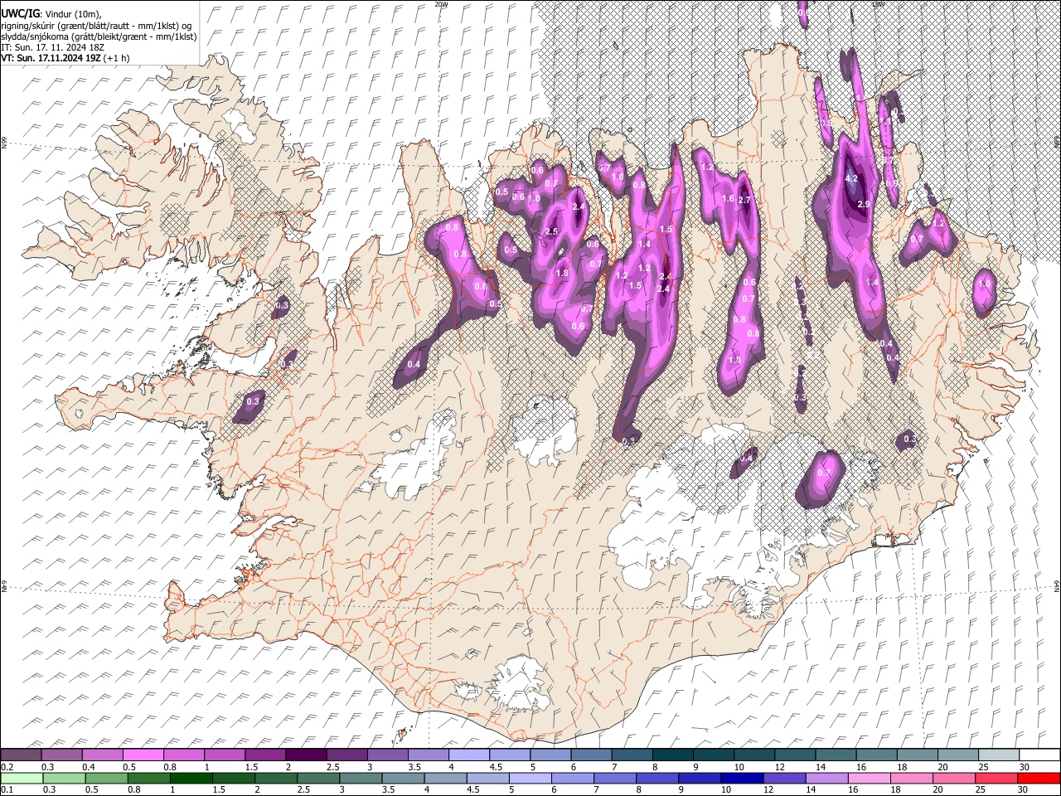
Task: Click the grey-teal 18 swatch in the upper legend
Action: [x=915, y=755]
